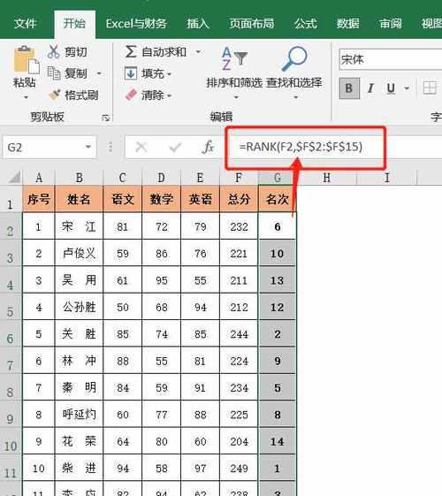
Task: Expand the AutoSum dropdown arrow
Action: click(x=198, y=51)
